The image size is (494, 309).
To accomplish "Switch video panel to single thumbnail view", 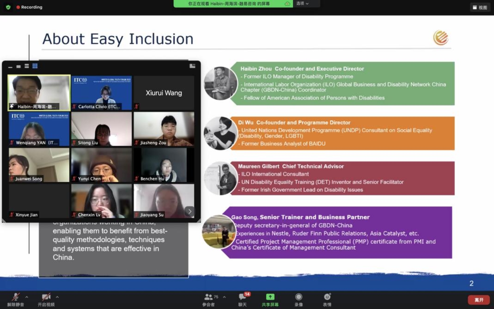I will coord(19,66).
